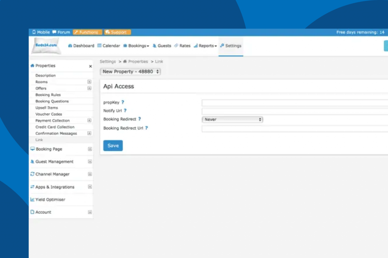This screenshot has height=258, width=388.
Task: Expand the Channel Manager section
Action: point(90,174)
